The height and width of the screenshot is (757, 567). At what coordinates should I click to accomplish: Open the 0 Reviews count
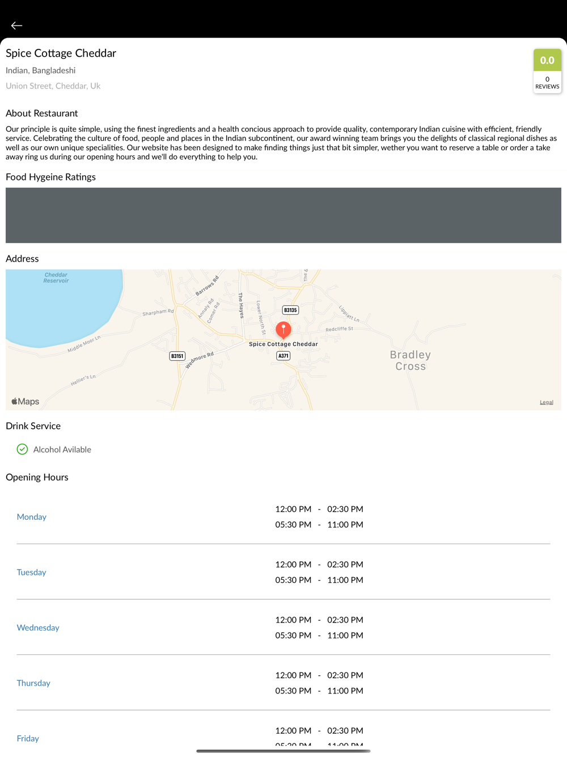[x=547, y=83]
